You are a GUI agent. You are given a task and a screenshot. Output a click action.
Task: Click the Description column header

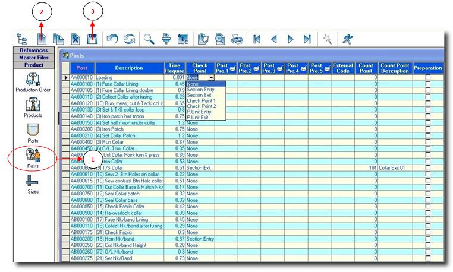click(129, 68)
